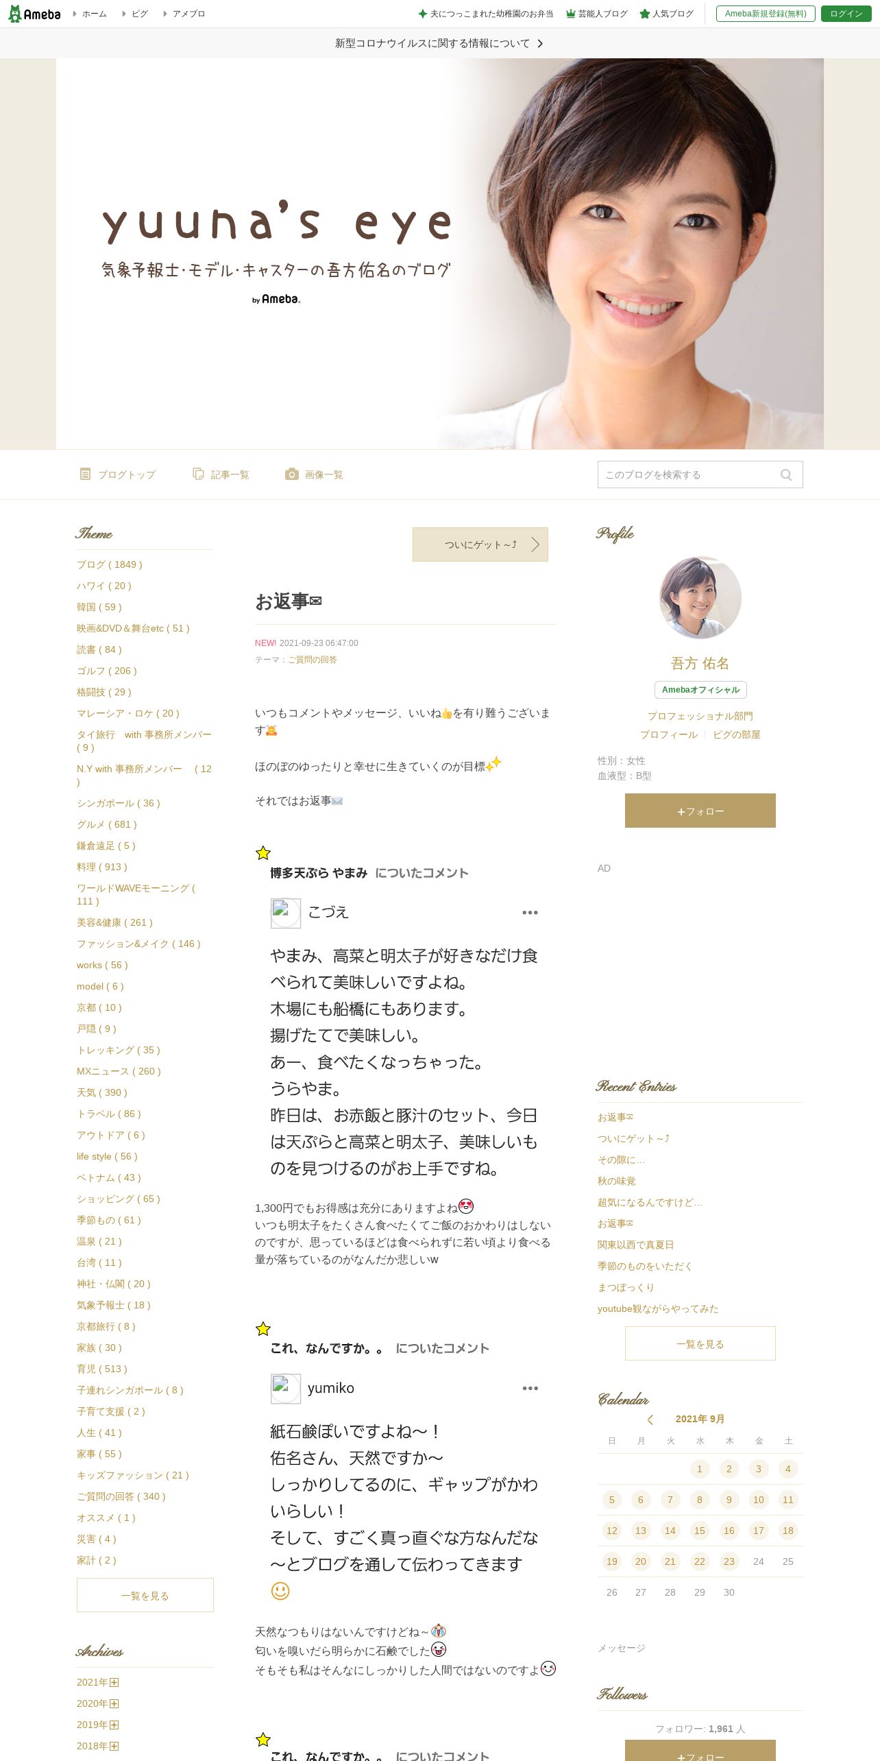This screenshot has width=880, height=1761.
Task: Click the name 吾方 佑名
Action: tap(700, 663)
